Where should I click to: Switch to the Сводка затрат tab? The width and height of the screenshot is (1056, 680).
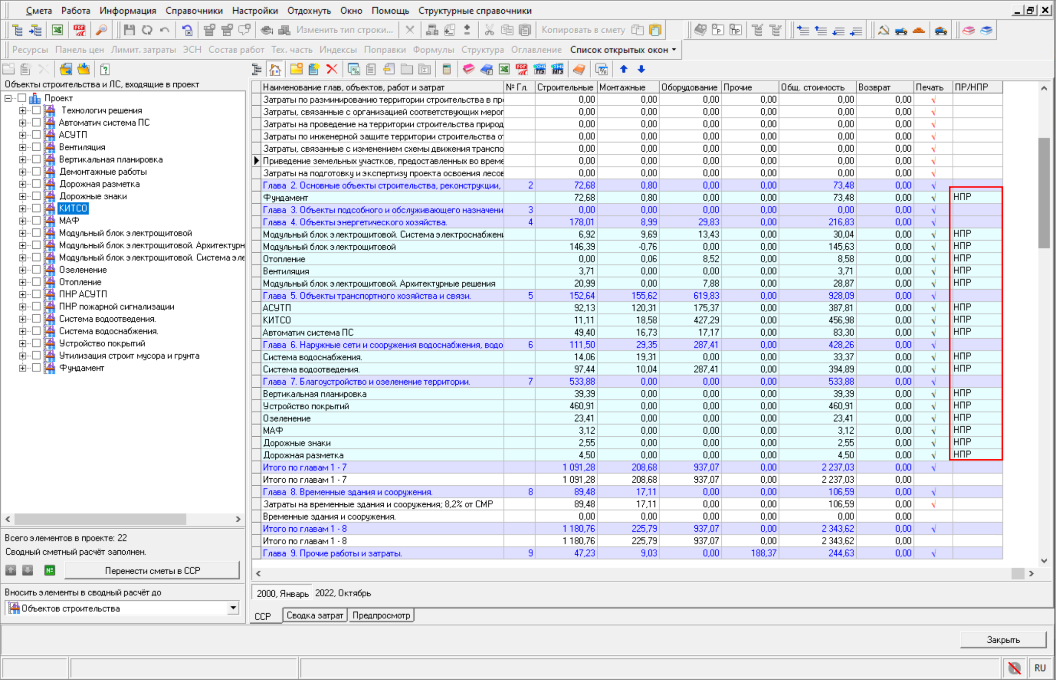click(x=314, y=616)
